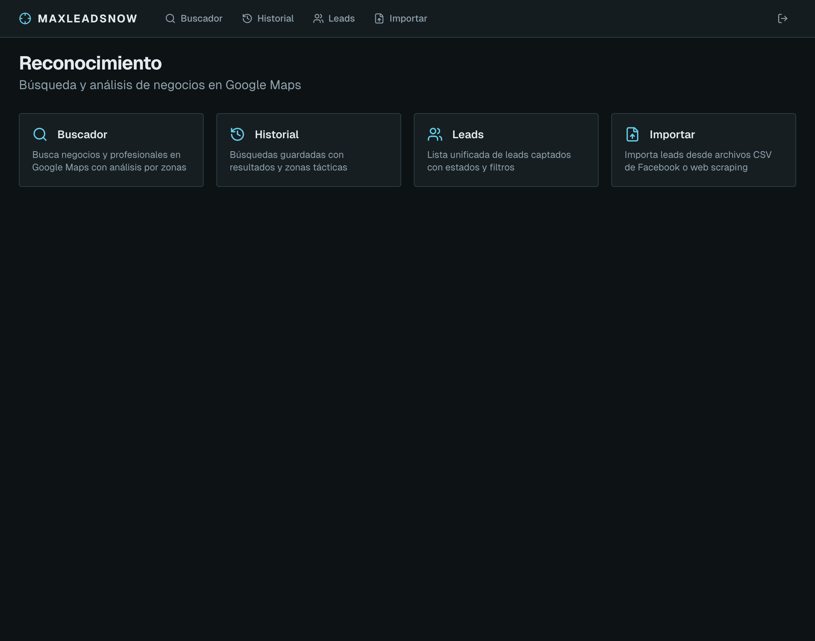
Task: Click the Reconocimiento page heading
Action: (90, 63)
